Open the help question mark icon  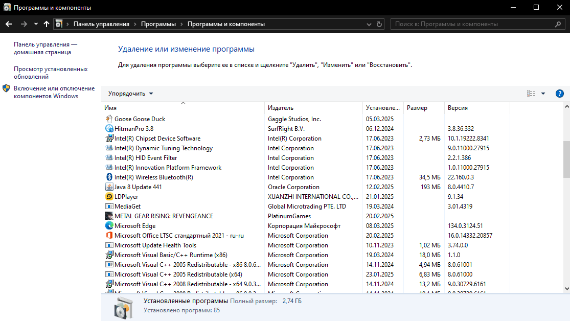pos(559,94)
